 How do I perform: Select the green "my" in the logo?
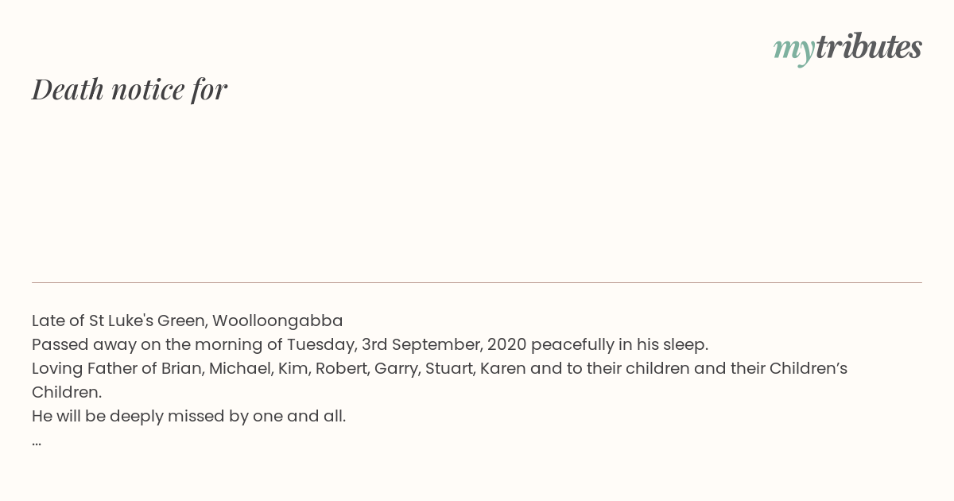click(x=794, y=50)
